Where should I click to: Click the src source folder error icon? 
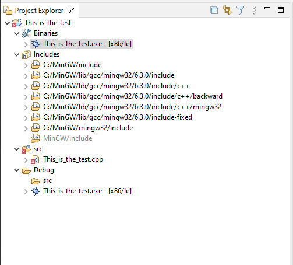click(x=26, y=149)
